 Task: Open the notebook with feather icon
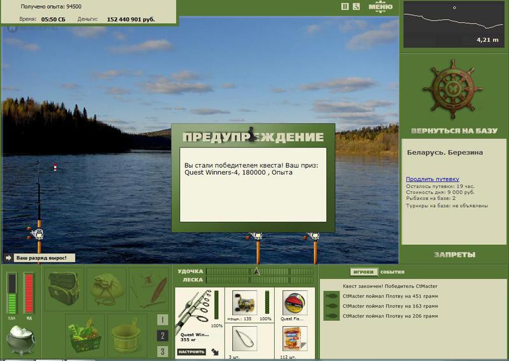[x=149, y=289]
